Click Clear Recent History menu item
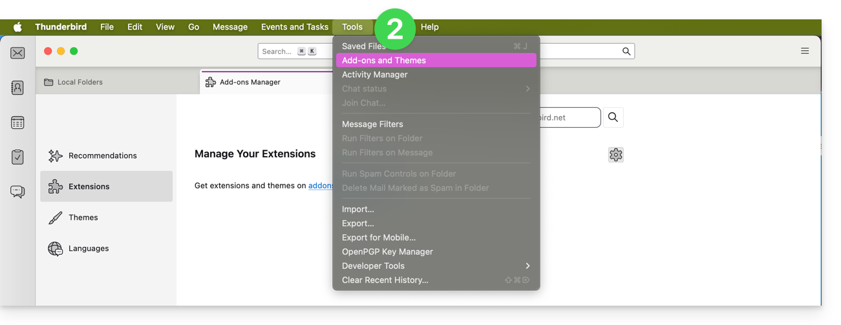Image resolution: width=841 pixels, height=325 pixels. [x=385, y=280]
